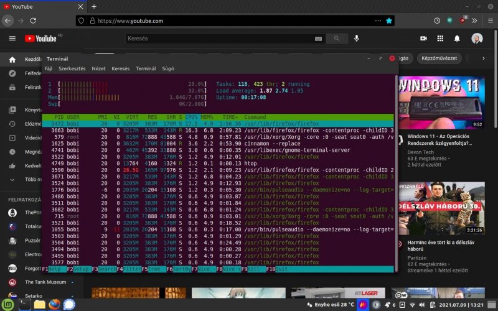The width and height of the screenshot is (498, 311).
Task: Click htop F1 Help function
Action: click(x=54, y=269)
